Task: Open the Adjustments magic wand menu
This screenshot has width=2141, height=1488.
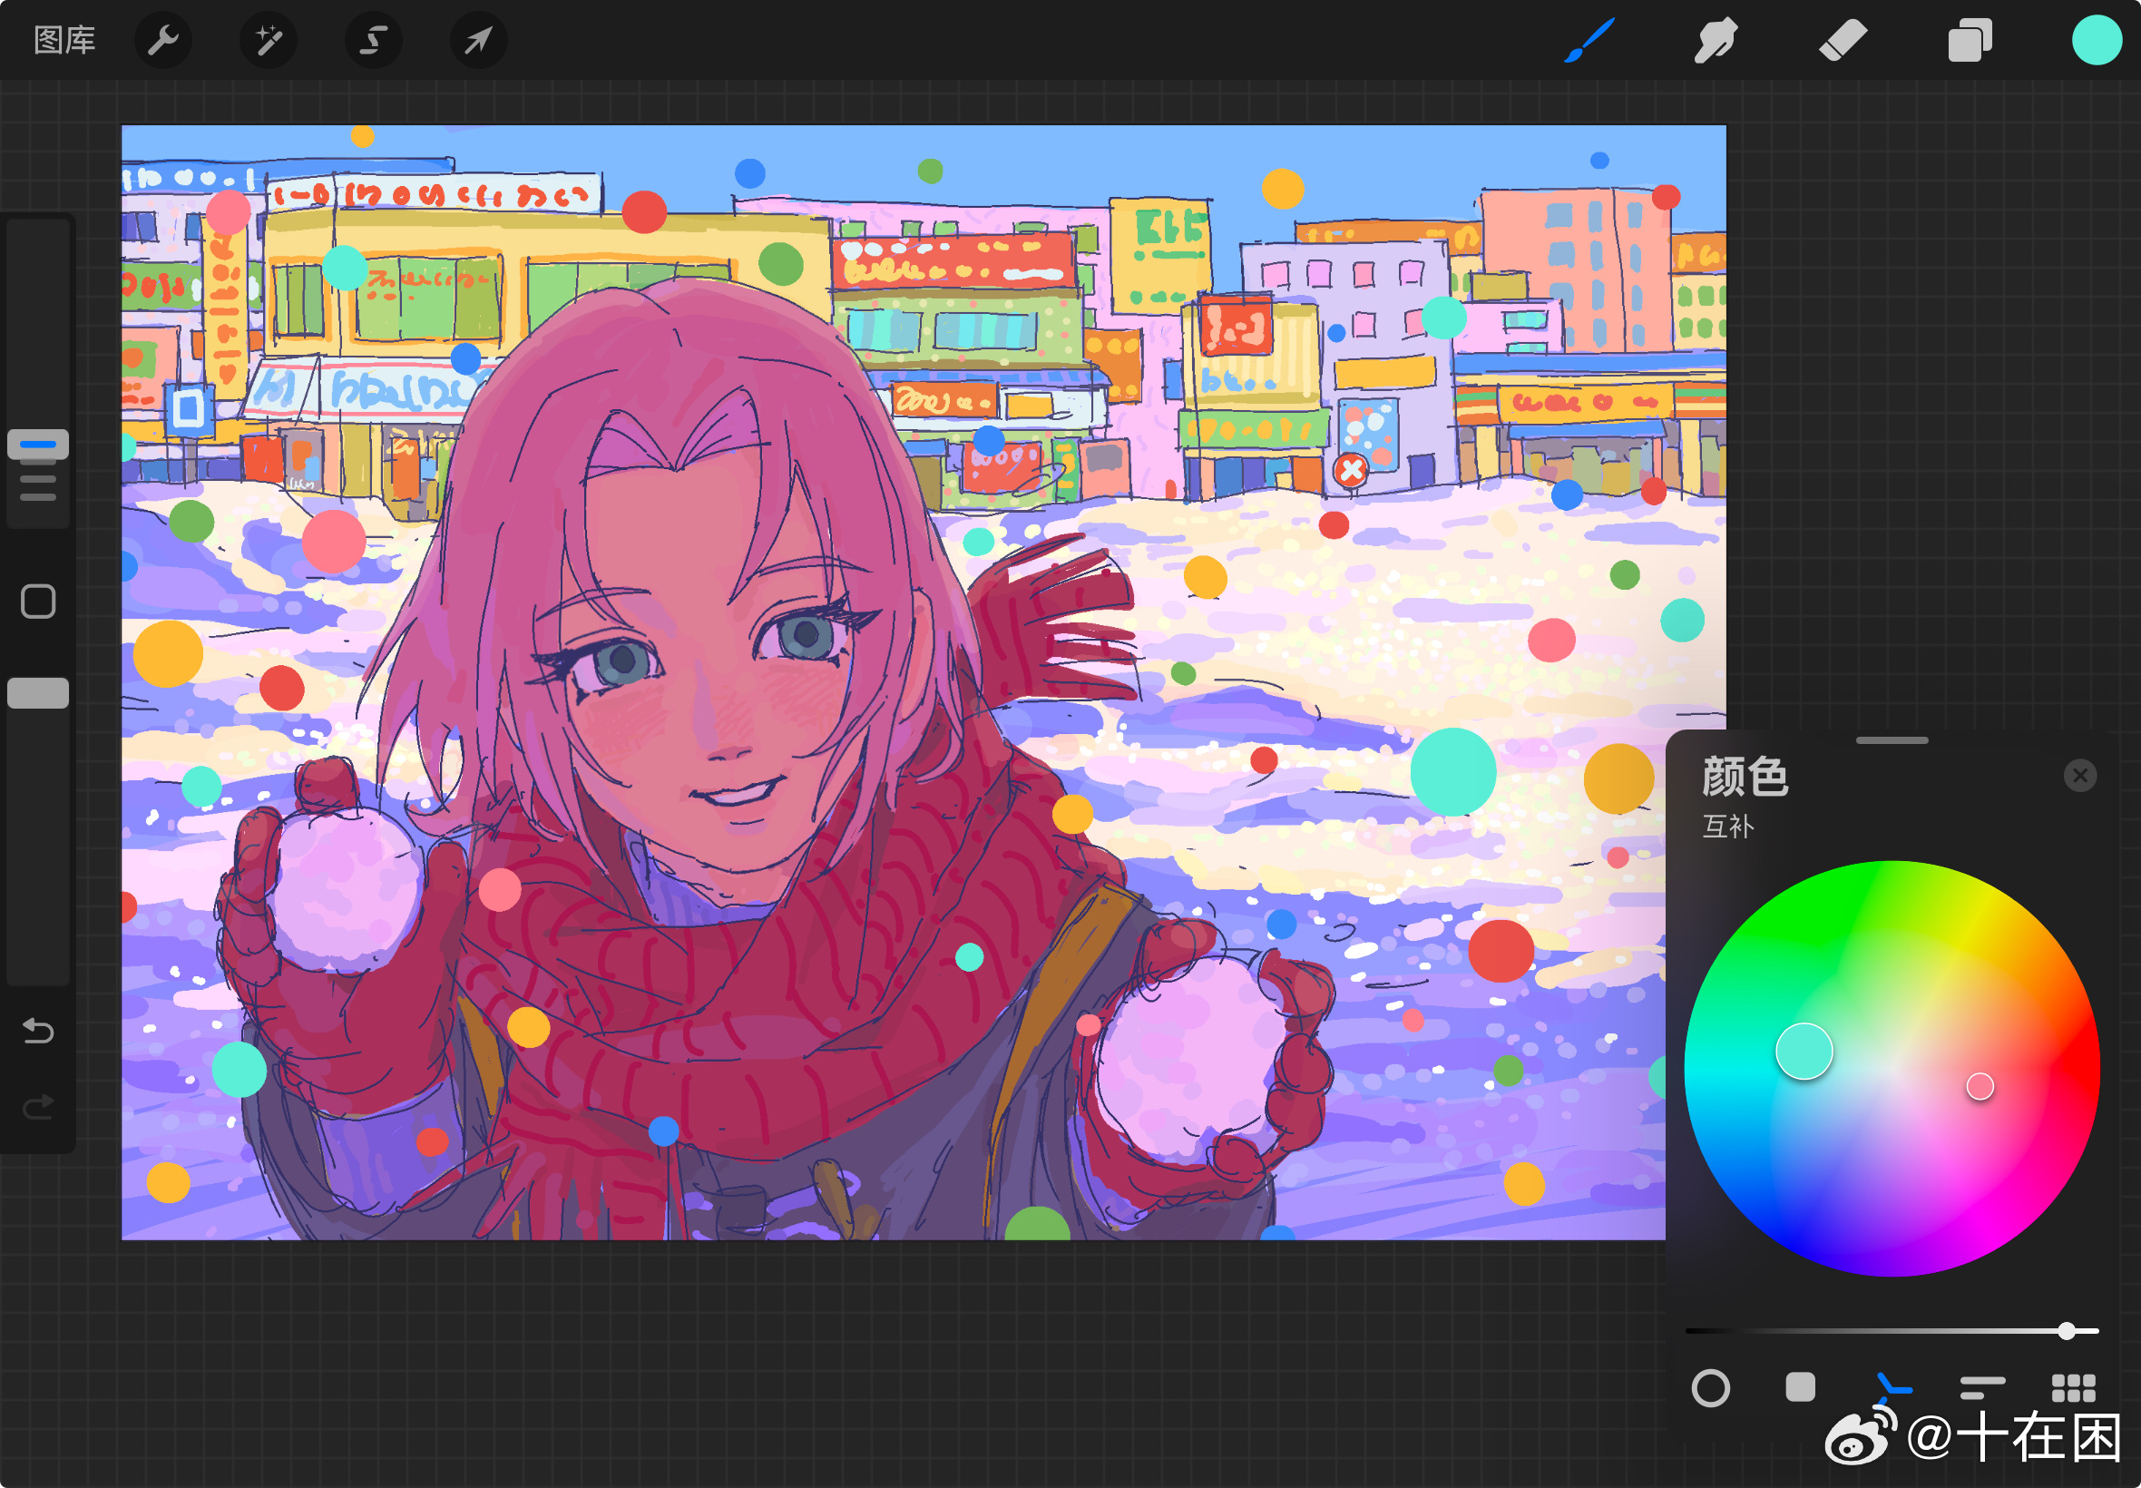Action: tap(269, 40)
